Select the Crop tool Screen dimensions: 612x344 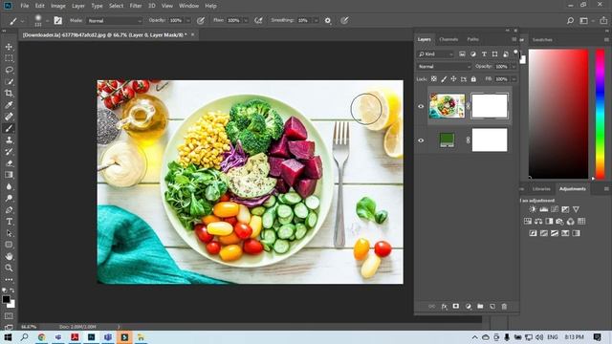click(x=9, y=94)
